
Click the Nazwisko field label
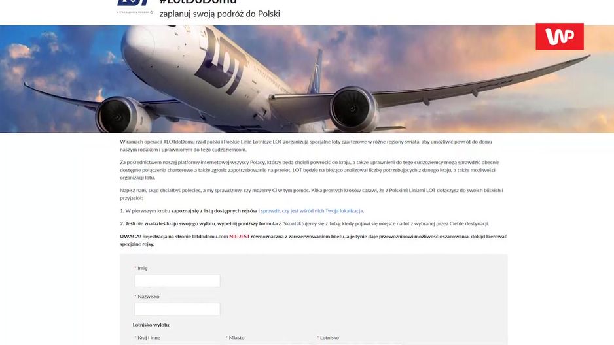click(x=149, y=297)
